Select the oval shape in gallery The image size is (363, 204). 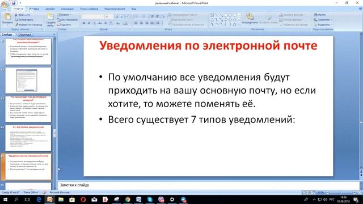230,15
